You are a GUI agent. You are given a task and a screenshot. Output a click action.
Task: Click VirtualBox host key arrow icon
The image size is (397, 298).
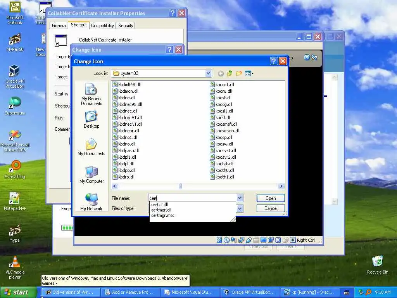(293, 240)
